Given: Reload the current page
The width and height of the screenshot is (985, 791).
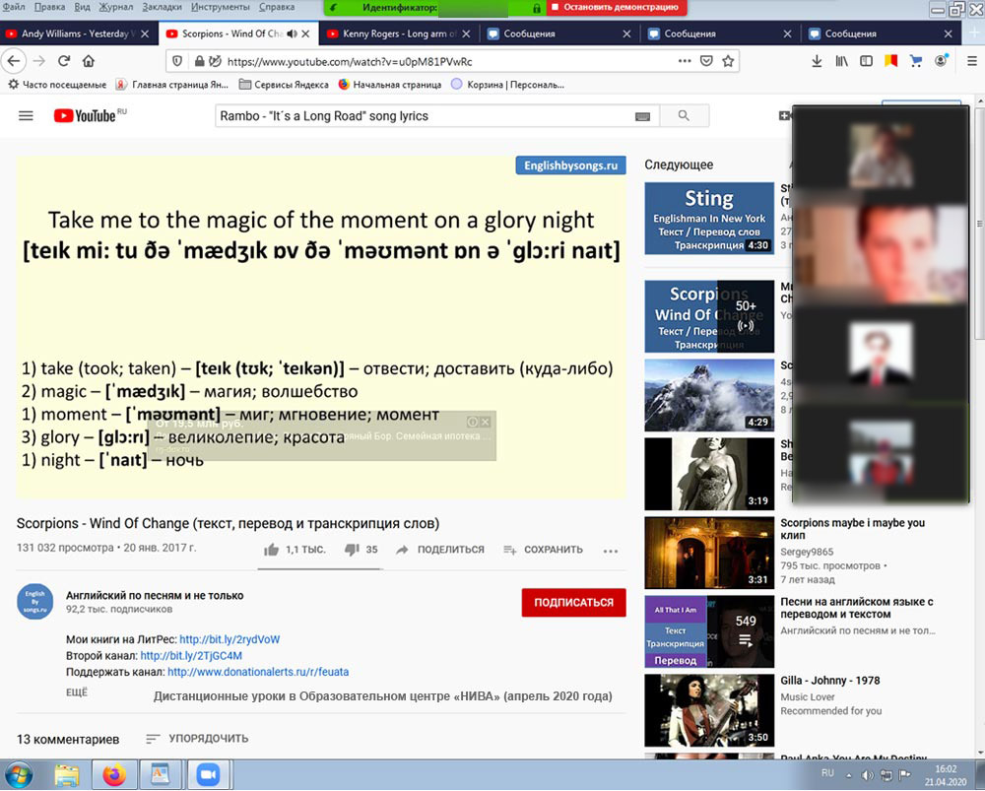Looking at the screenshot, I should (64, 61).
